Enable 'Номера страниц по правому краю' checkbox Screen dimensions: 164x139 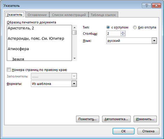point(9,70)
